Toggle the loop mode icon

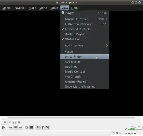[43, 127]
